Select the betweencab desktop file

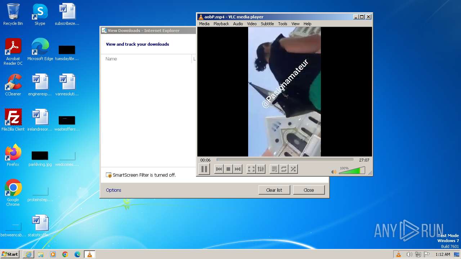coord(13,229)
